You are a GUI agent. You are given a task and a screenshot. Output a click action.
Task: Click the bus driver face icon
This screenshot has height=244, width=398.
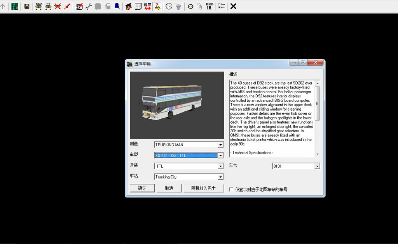128,6
